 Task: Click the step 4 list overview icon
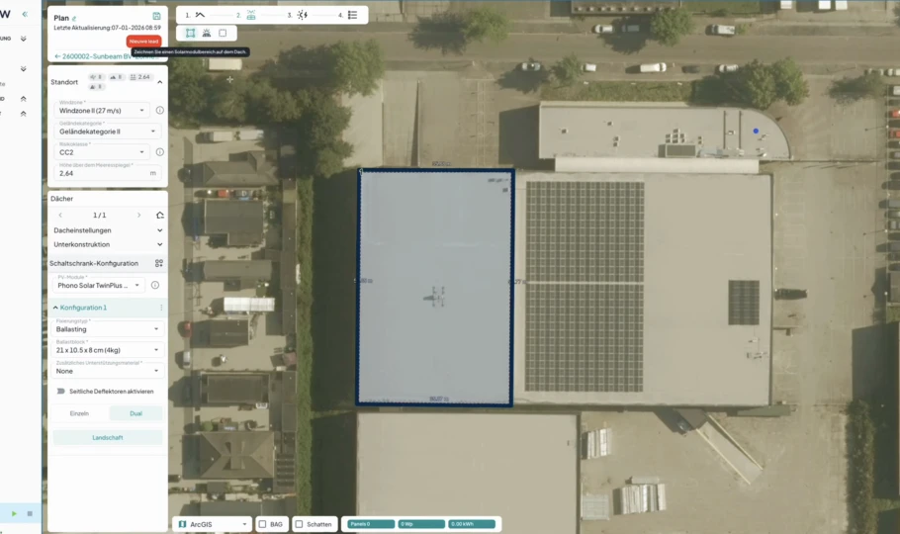pyautogui.click(x=353, y=15)
